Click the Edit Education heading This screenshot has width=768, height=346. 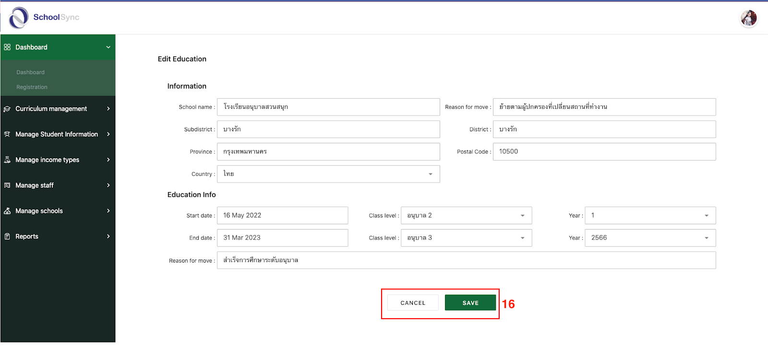[x=182, y=59]
